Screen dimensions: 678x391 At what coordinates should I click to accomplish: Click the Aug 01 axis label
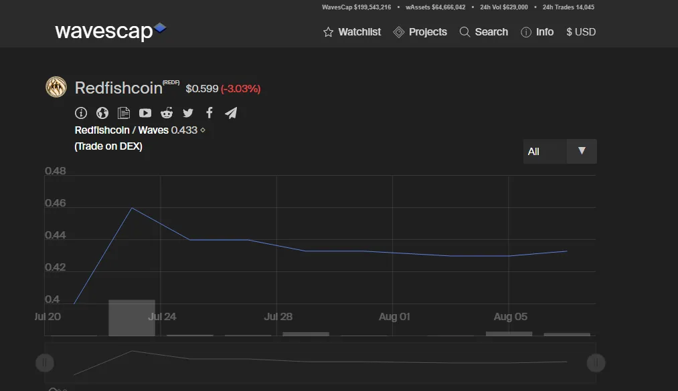point(394,316)
